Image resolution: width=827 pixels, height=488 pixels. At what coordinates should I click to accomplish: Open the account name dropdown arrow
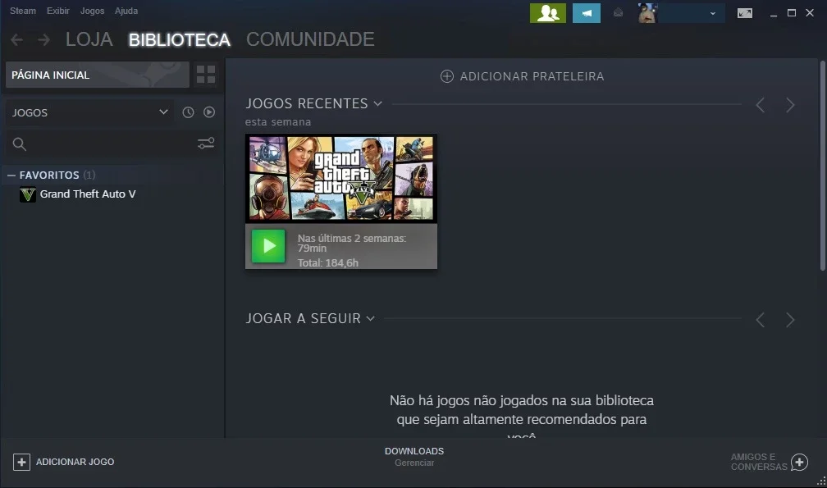pyautogui.click(x=712, y=14)
